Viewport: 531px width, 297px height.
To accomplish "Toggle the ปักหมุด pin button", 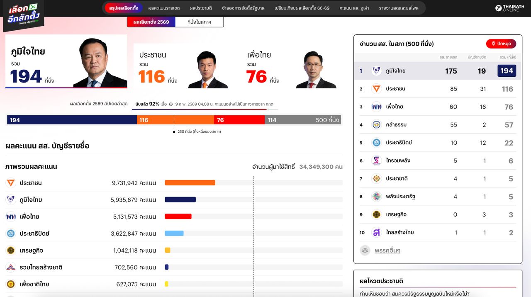I will coord(501,44).
